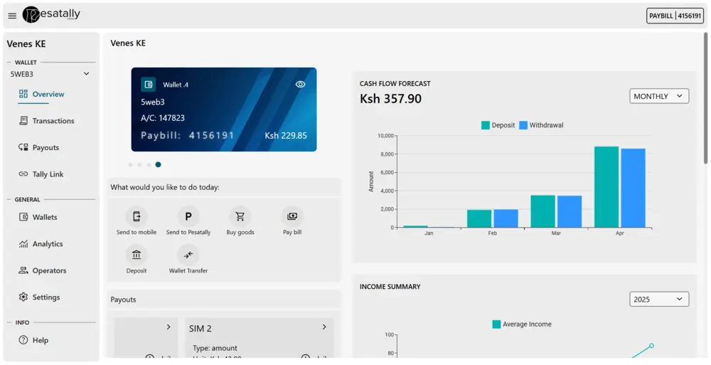Screen dimensions: 711x365
Task: Click the Help question mark icon
Action: 23,340
